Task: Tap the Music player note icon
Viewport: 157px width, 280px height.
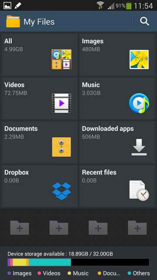Action: coord(139,103)
